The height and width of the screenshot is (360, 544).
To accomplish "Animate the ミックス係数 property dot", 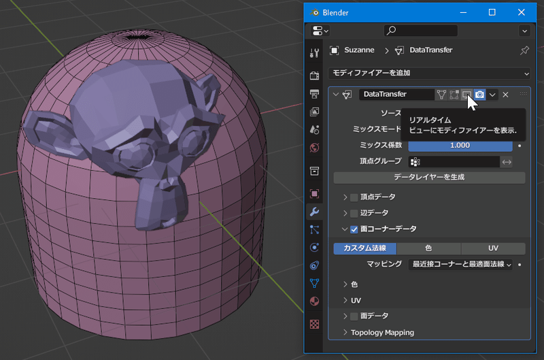I will [x=520, y=146].
